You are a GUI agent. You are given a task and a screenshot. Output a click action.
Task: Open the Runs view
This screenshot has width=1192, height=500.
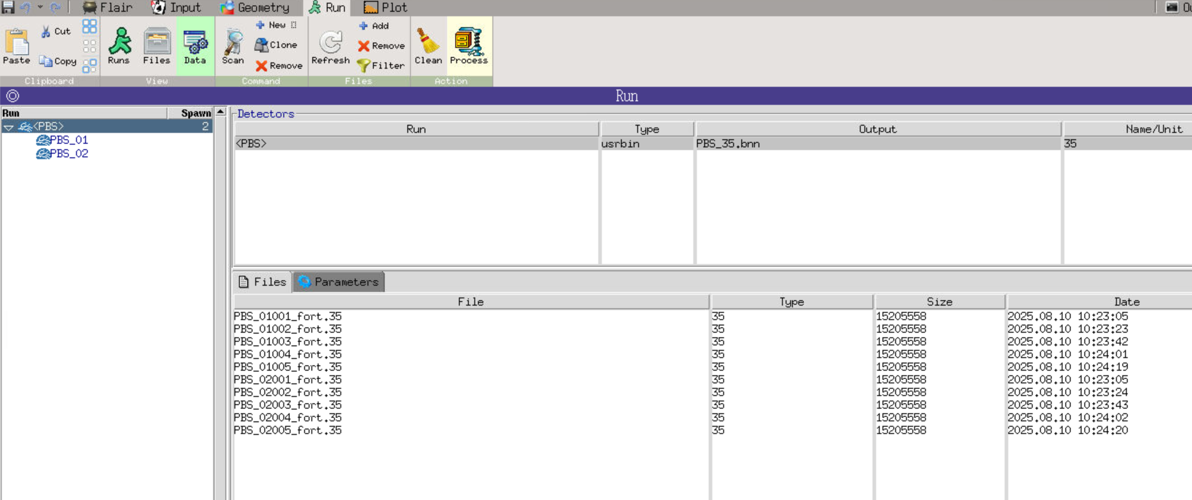point(119,46)
